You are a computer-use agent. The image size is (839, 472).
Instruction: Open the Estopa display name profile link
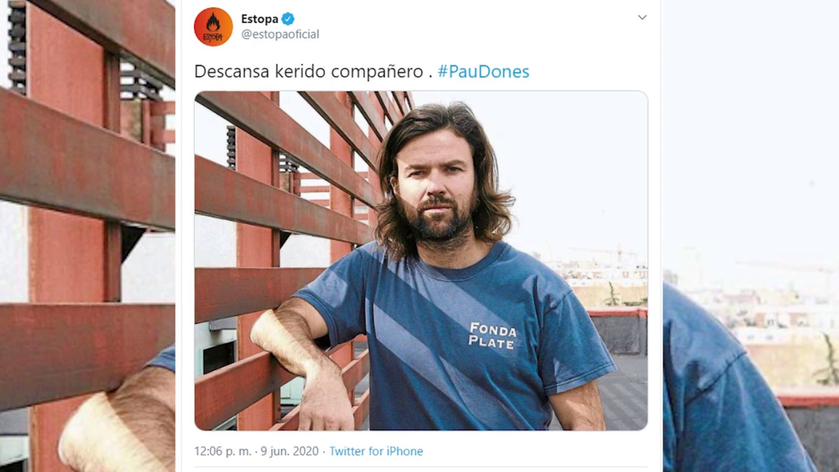[260, 19]
